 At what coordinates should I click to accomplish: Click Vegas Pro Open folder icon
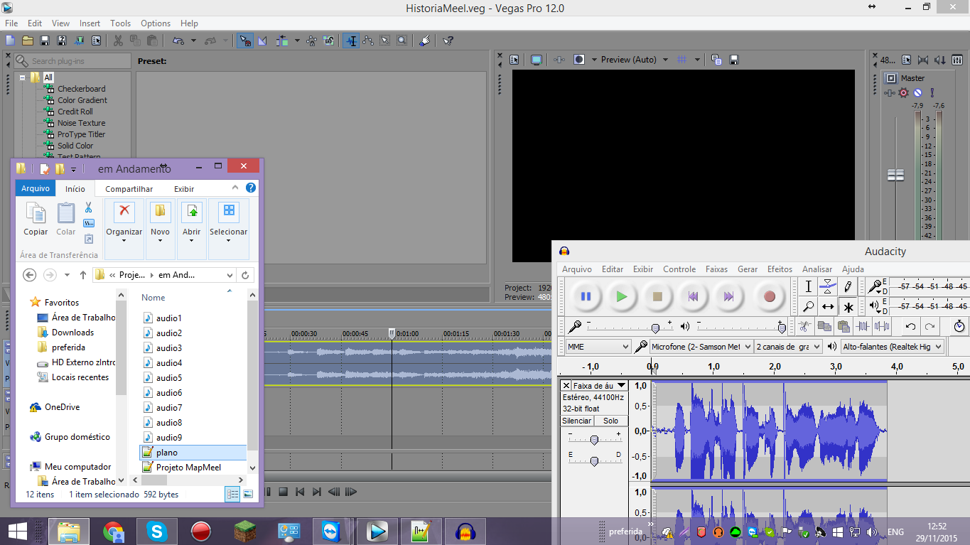28,41
